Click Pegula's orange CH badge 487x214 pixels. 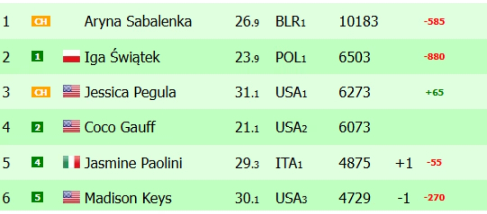41,92
